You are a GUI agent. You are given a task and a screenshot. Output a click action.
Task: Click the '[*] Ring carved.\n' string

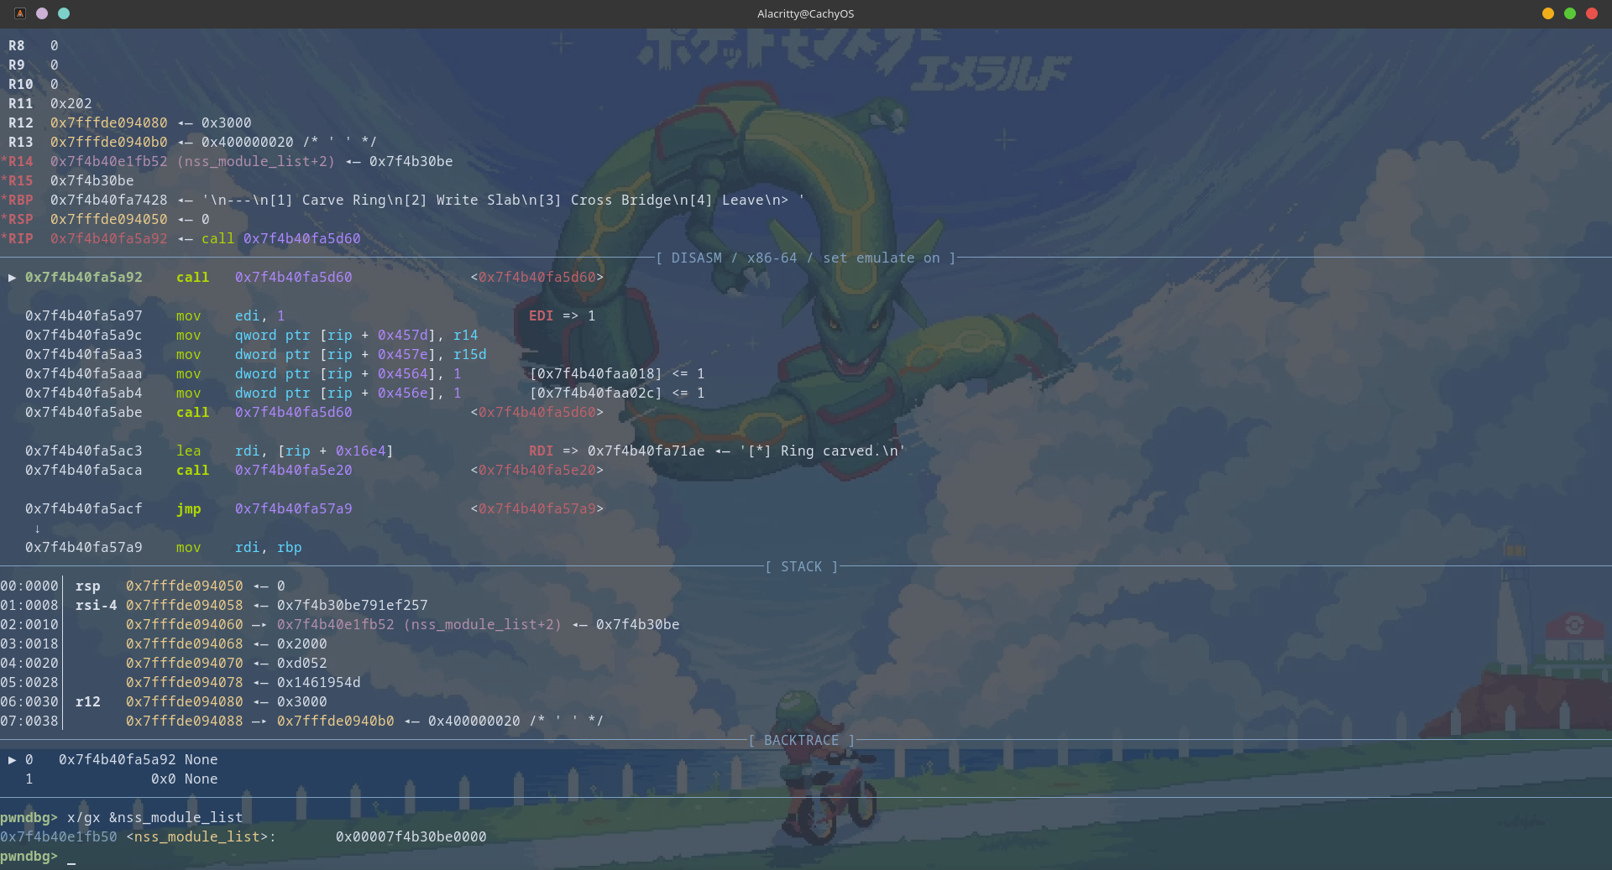click(x=823, y=451)
